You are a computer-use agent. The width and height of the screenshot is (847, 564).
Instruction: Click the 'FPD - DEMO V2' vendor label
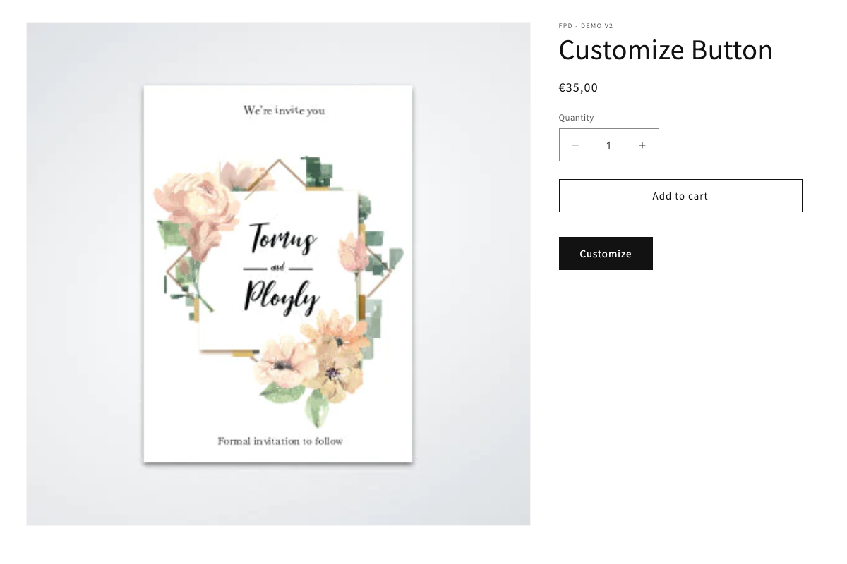coord(586,26)
